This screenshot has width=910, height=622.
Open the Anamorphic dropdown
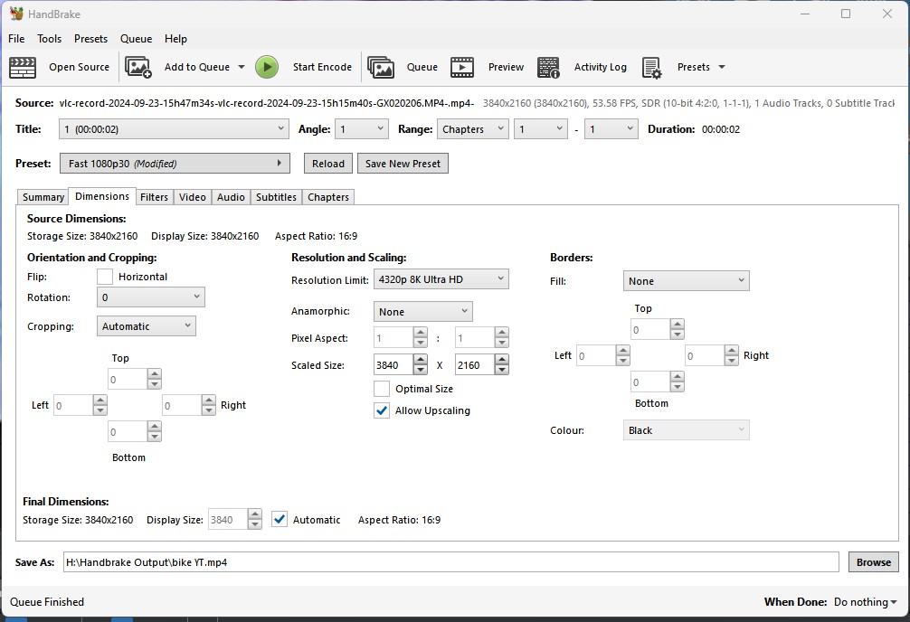pyautogui.click(x=422, y=312)
